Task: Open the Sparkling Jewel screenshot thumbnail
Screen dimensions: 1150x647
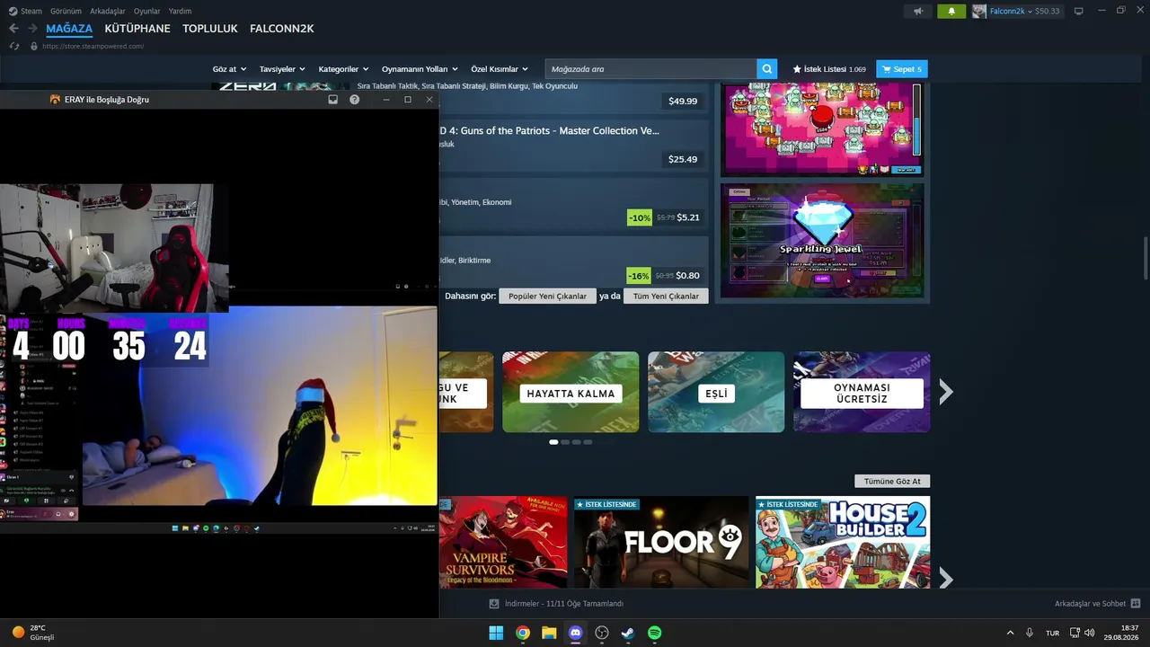Action: pos(822,241)
